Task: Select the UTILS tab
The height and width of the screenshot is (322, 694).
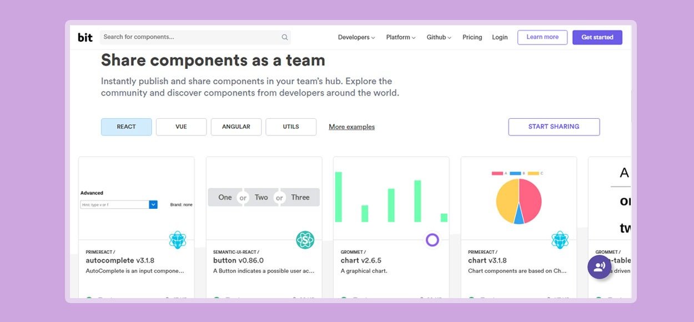Action: coord(291,127)
